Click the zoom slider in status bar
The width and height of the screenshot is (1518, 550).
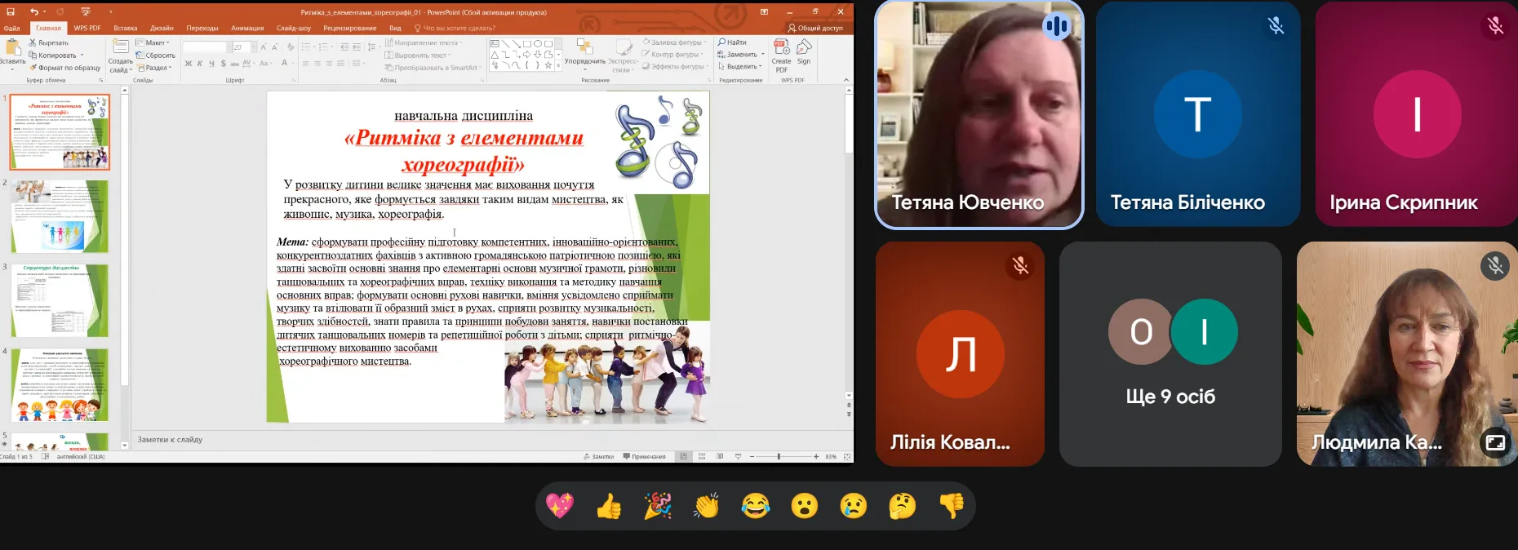(x=779, y=457)
